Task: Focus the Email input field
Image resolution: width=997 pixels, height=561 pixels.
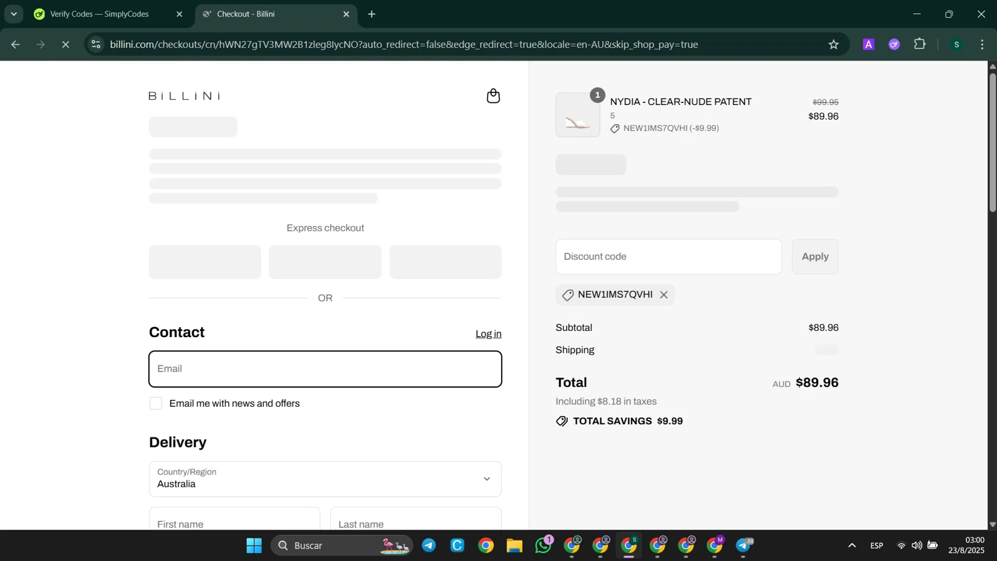Action: [325, 369]
